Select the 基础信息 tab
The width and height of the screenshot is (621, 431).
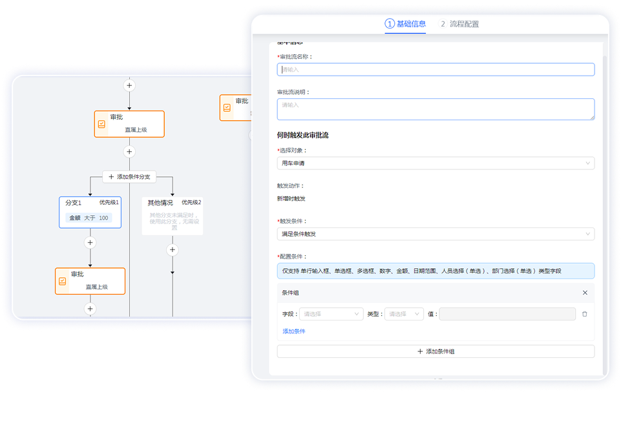pos(406,25)
